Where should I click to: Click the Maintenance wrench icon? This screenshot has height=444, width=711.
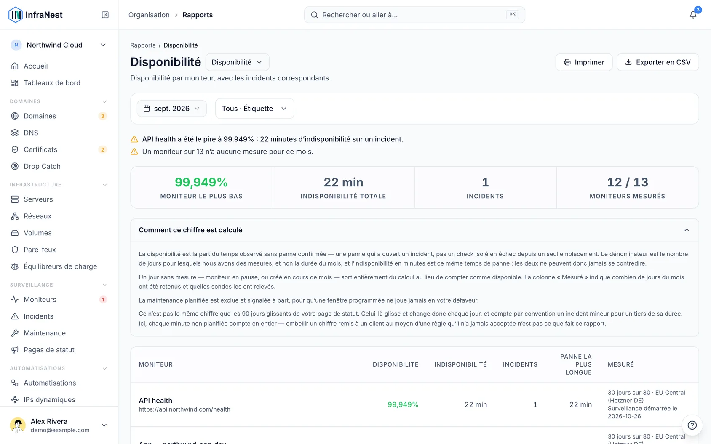tap(15, 333)
